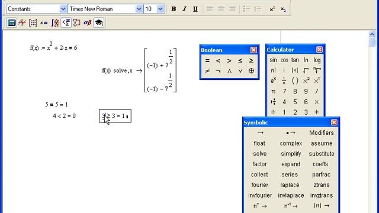379x213 pixels.
Task: Apply Underline formatting
Action: tap(195, 9)
